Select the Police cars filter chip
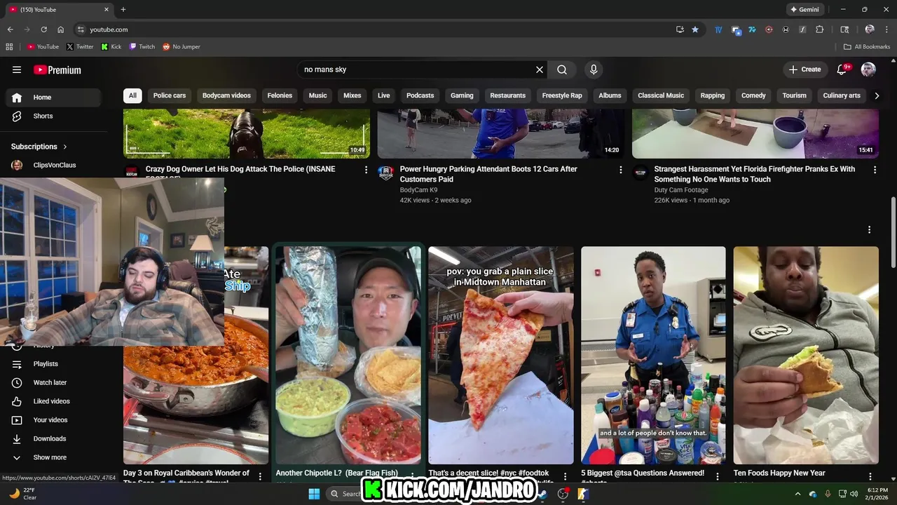897x505 pixels. pos(170,95)
